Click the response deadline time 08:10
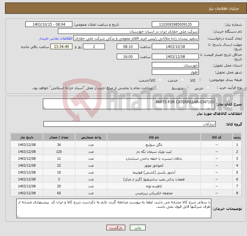Screen dimensions: 247x236 pyautogui.click(x=128, y=46)
